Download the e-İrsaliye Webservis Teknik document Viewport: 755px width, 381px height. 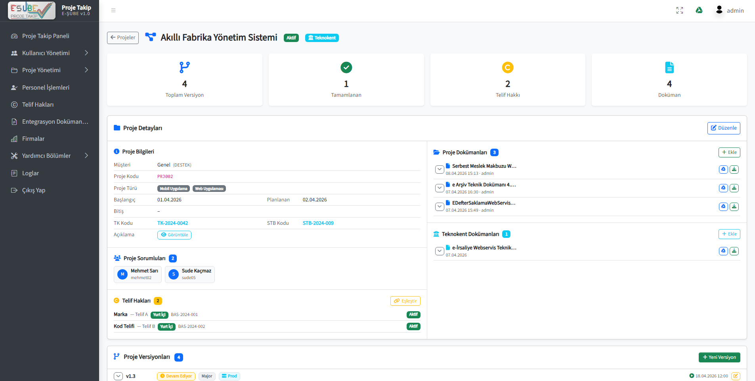734,251
